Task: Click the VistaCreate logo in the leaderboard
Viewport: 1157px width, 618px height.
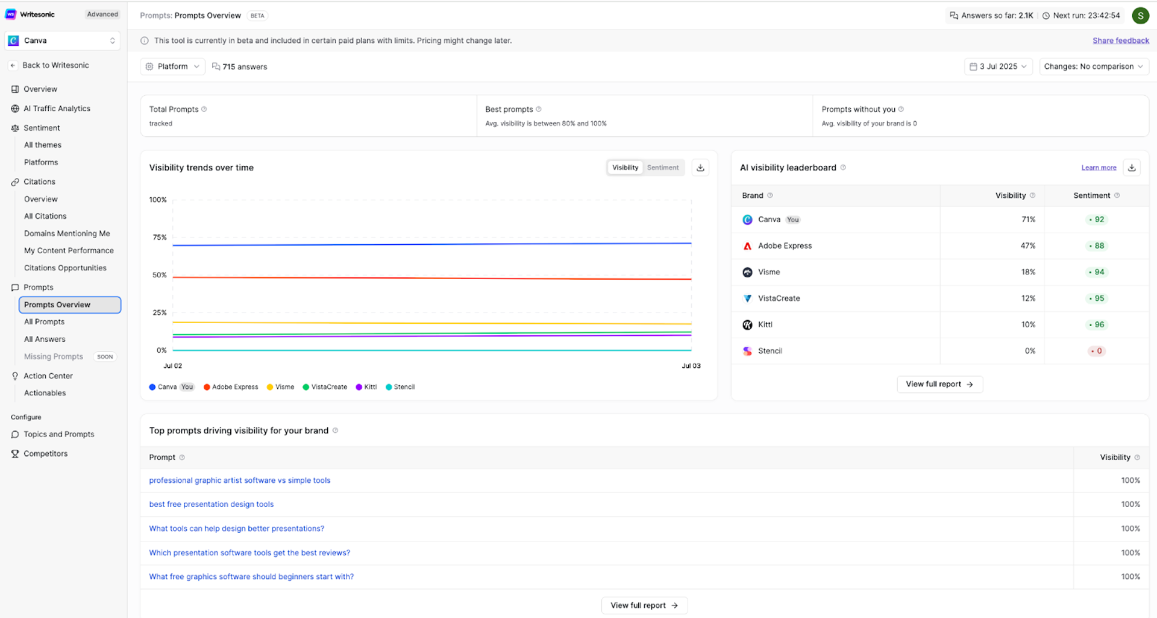Action: pyautogui.click(x=747, y=298)
